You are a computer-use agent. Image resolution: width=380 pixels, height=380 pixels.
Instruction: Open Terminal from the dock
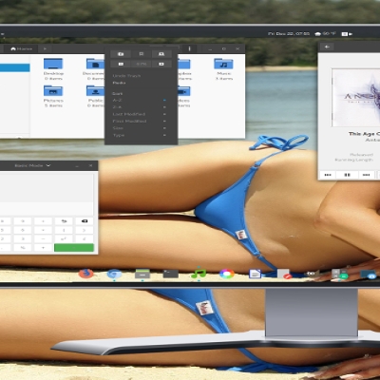(171, 274)
